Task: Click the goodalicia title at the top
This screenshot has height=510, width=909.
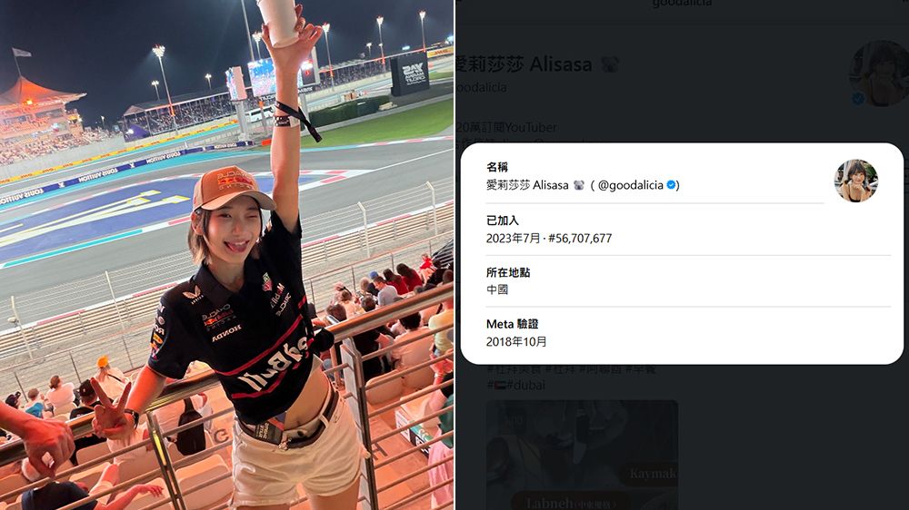Action: 682,3
